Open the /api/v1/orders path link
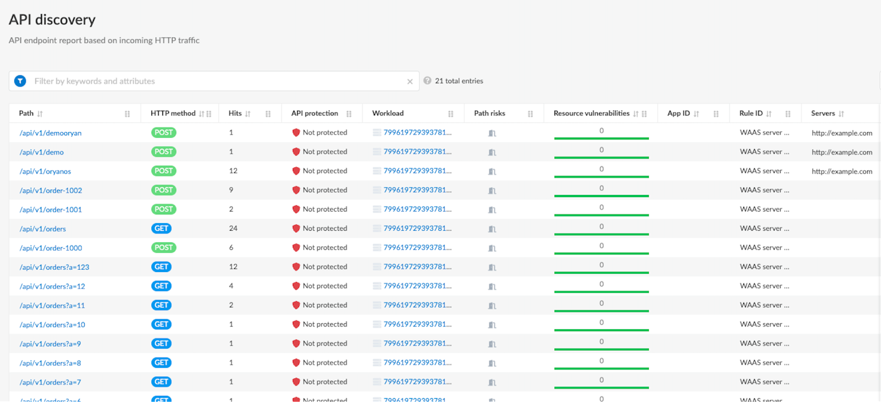 [43, 229]
